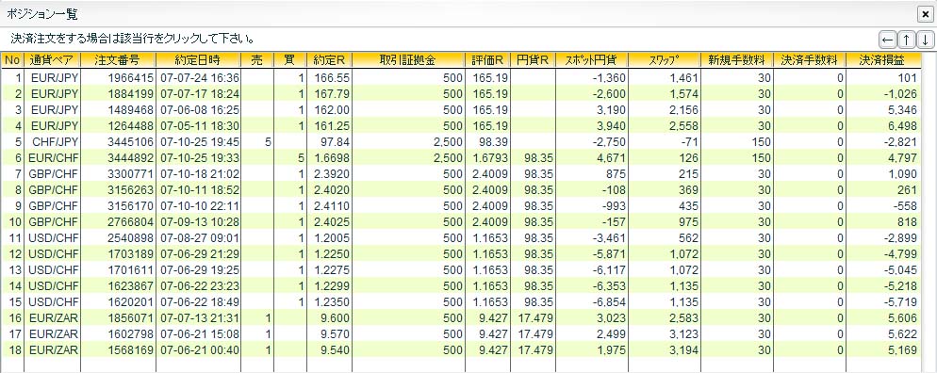Click the 決済手数料 column header
This screenshot has height=373, width=937.
point(810,59)
